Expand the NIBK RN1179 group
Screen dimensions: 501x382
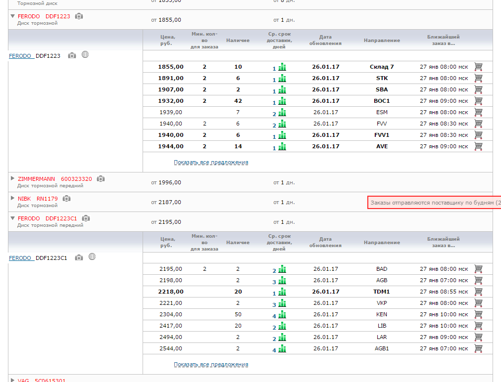pyautogui.click(x=13, y=198)
